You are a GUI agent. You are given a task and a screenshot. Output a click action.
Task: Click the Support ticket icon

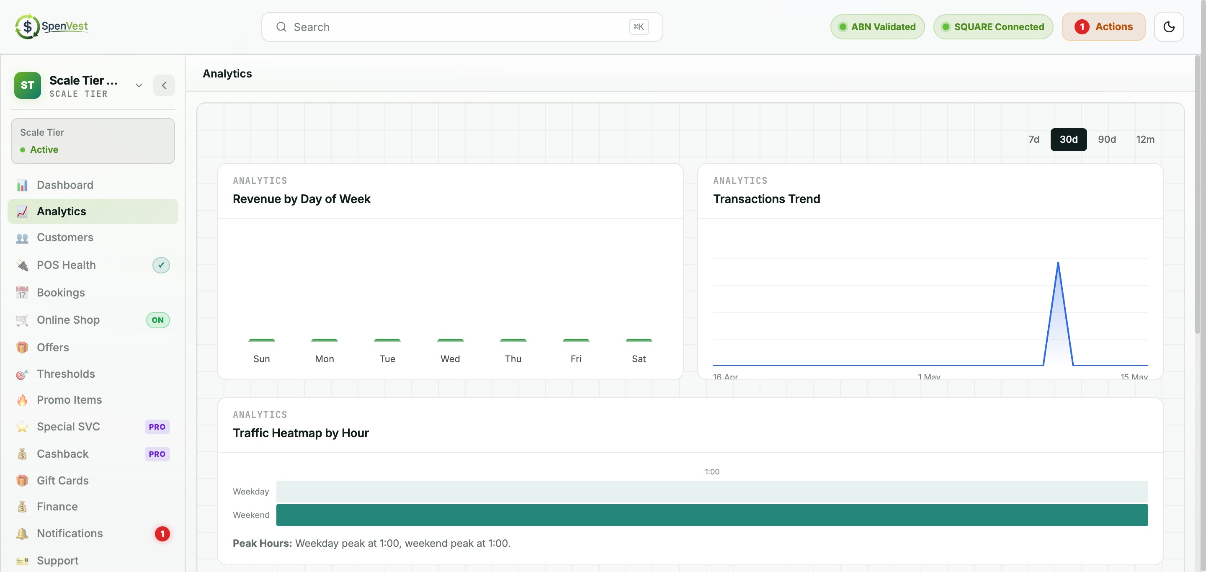(22, 561)
